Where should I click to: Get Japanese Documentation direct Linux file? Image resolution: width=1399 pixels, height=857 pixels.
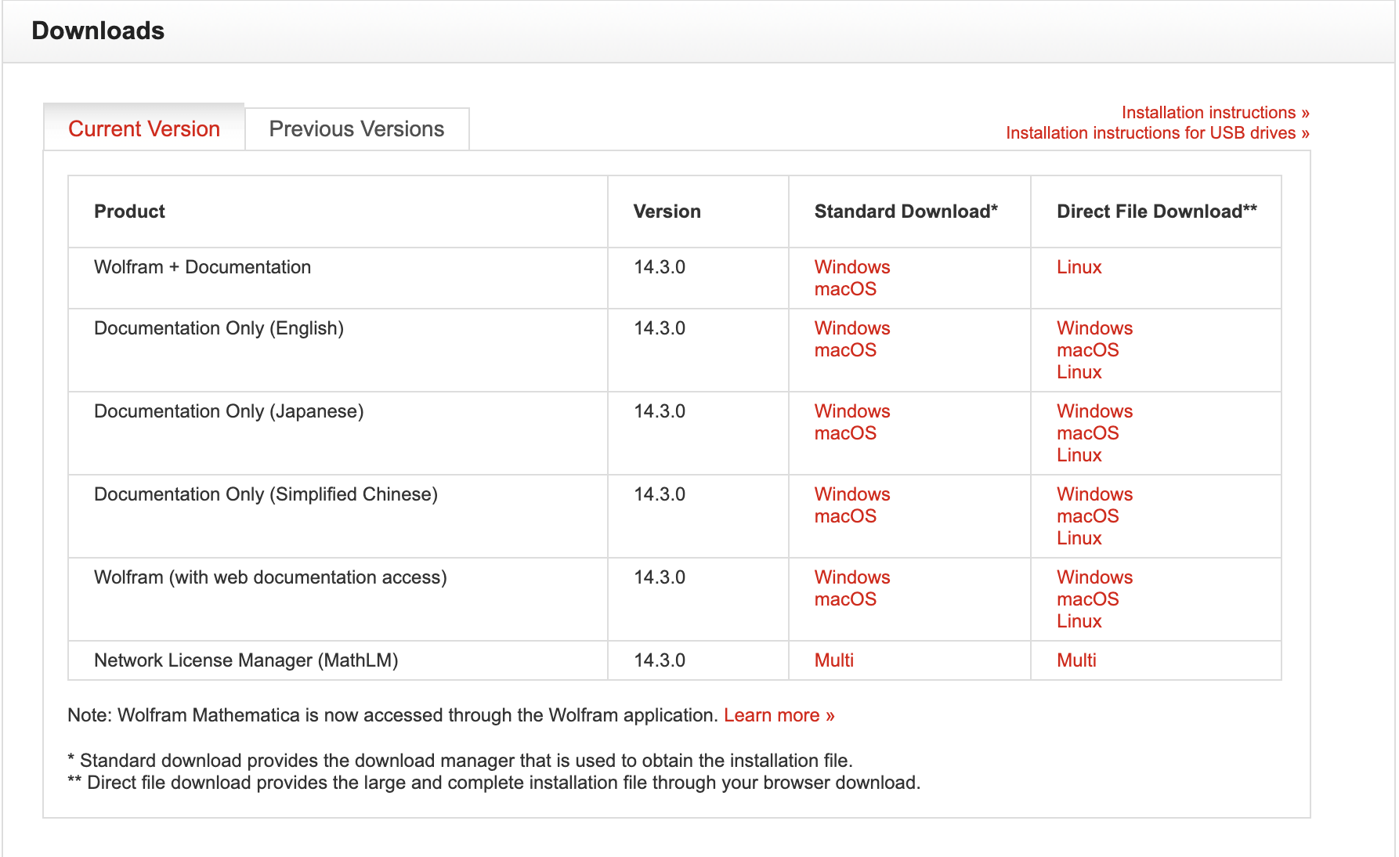[1079, 455]
